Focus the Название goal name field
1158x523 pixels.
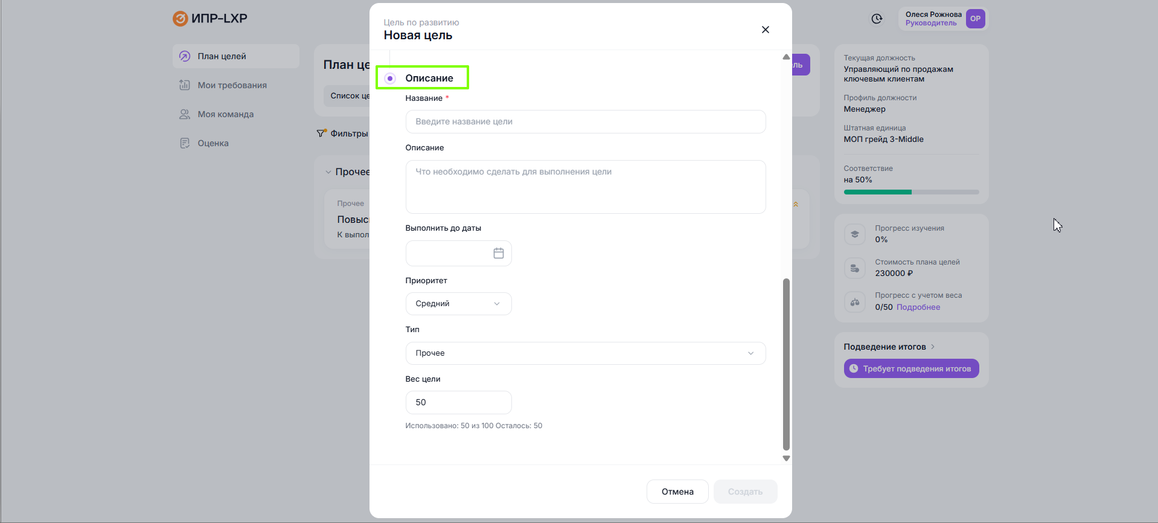coord(585,121)
